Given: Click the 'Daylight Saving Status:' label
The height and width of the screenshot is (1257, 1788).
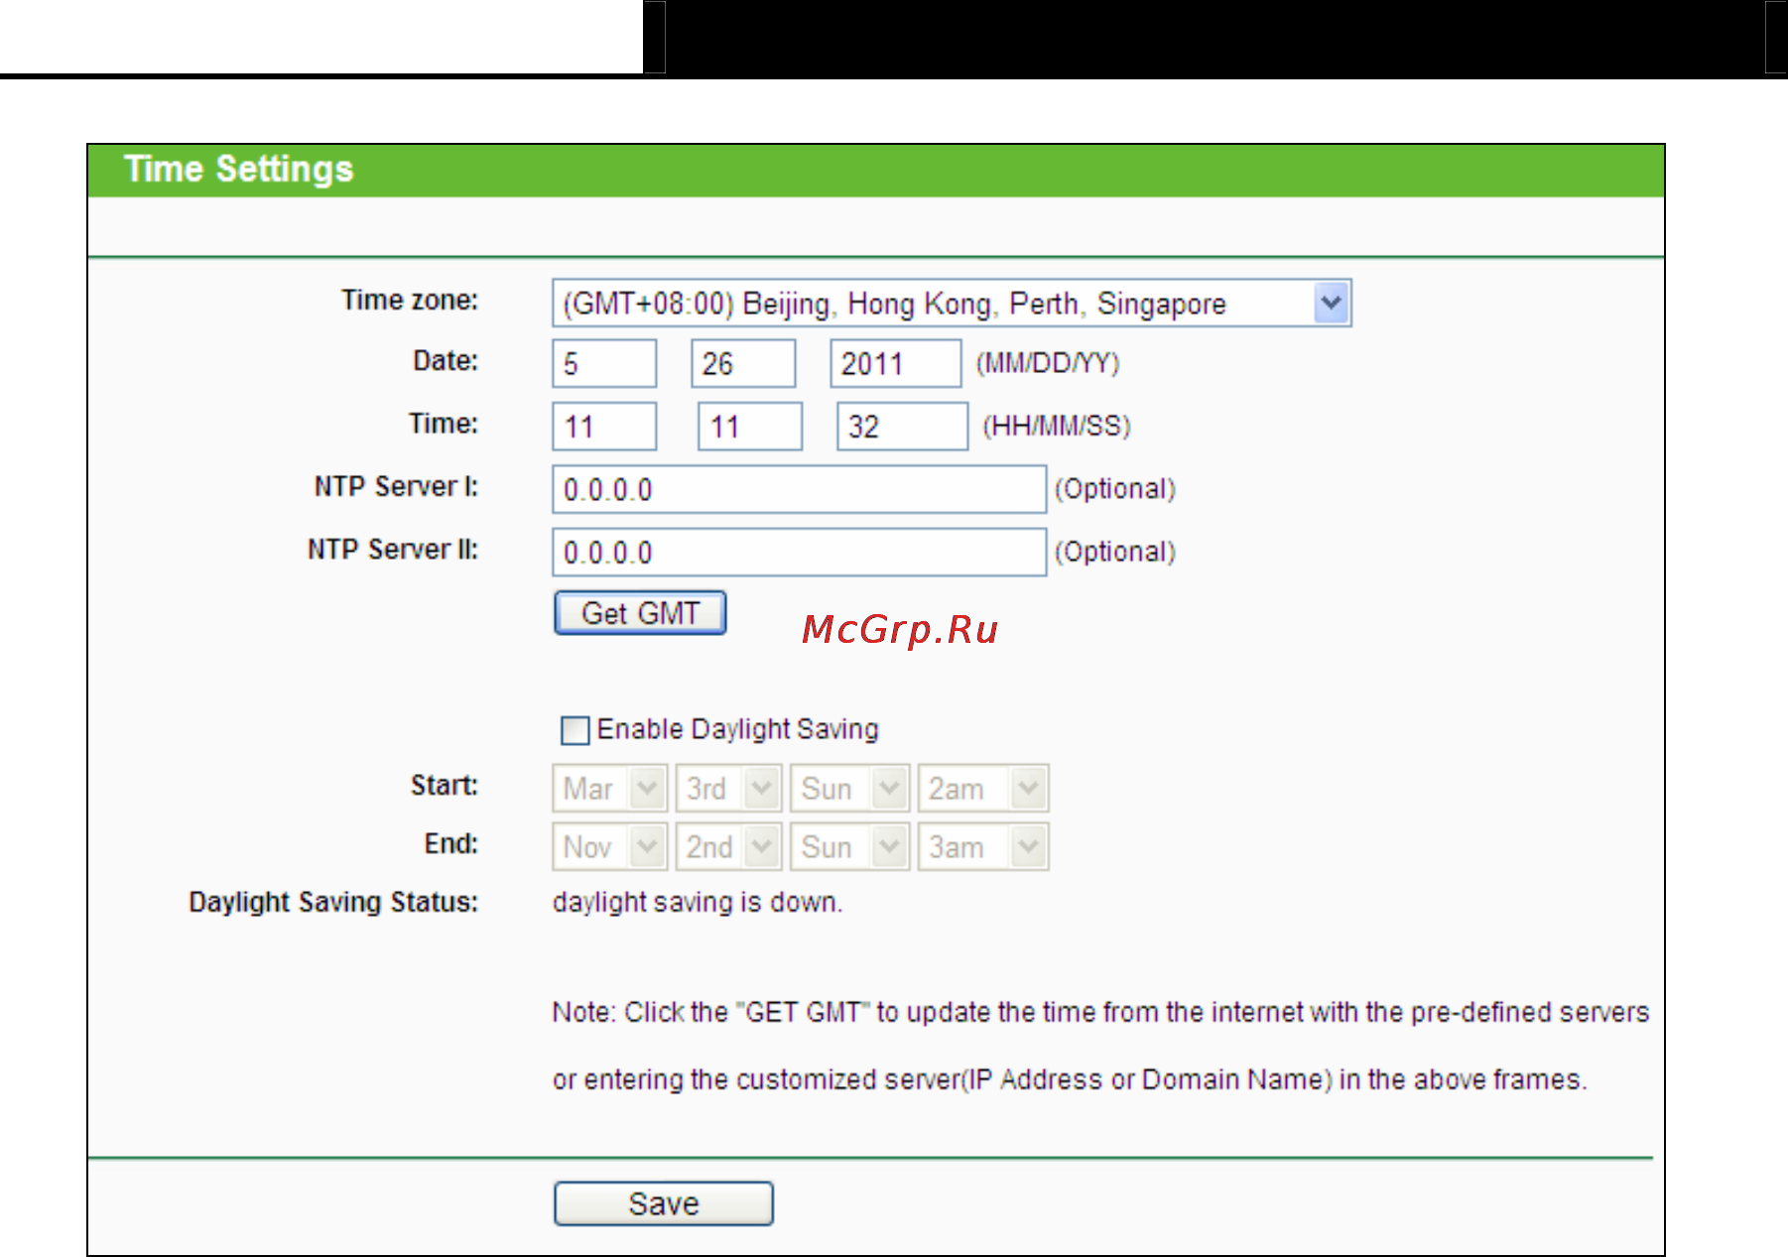Looking at the screenshot, I should (x=333, y=903).
